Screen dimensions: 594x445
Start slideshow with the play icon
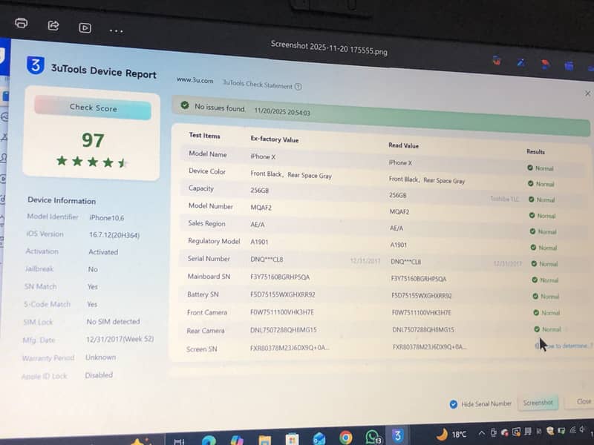(x=85, y=27)
